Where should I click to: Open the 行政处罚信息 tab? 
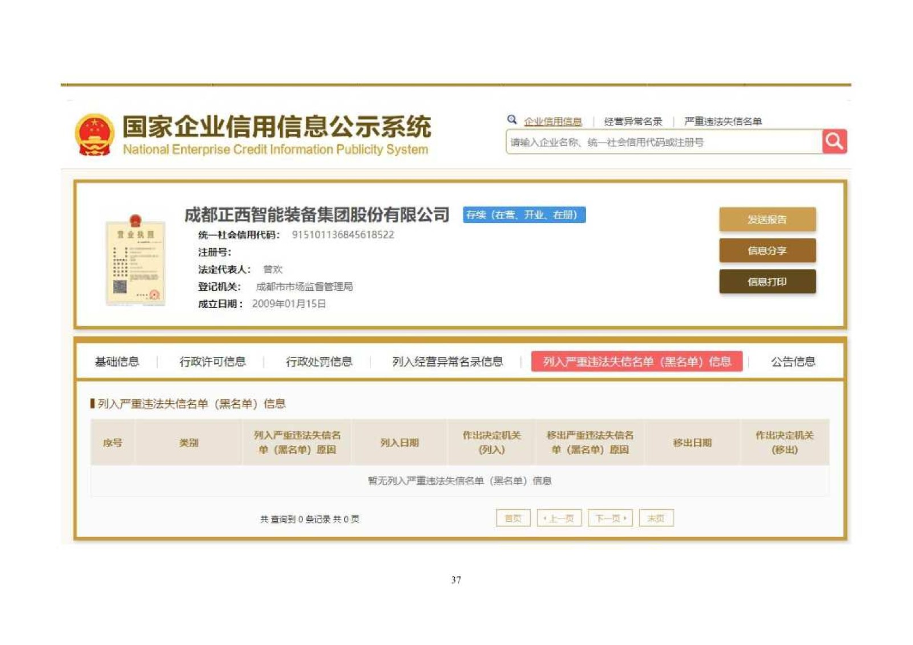pyautogui.click(x=318, y=362)
